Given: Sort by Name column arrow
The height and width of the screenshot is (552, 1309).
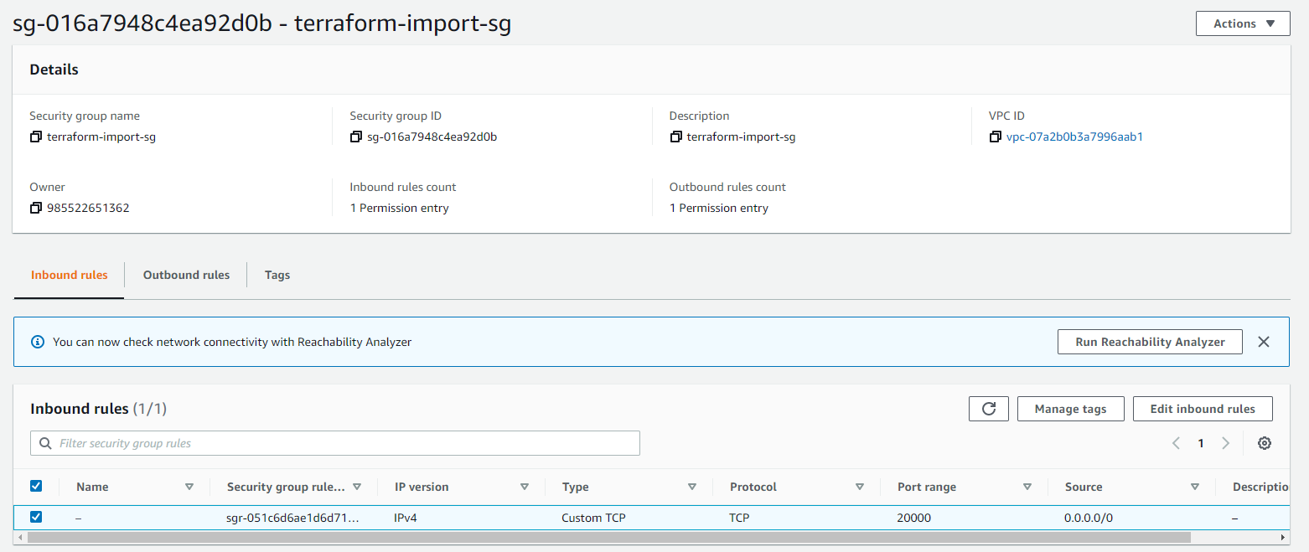Looking at the screenshot, I should click(x=189, y=487).
